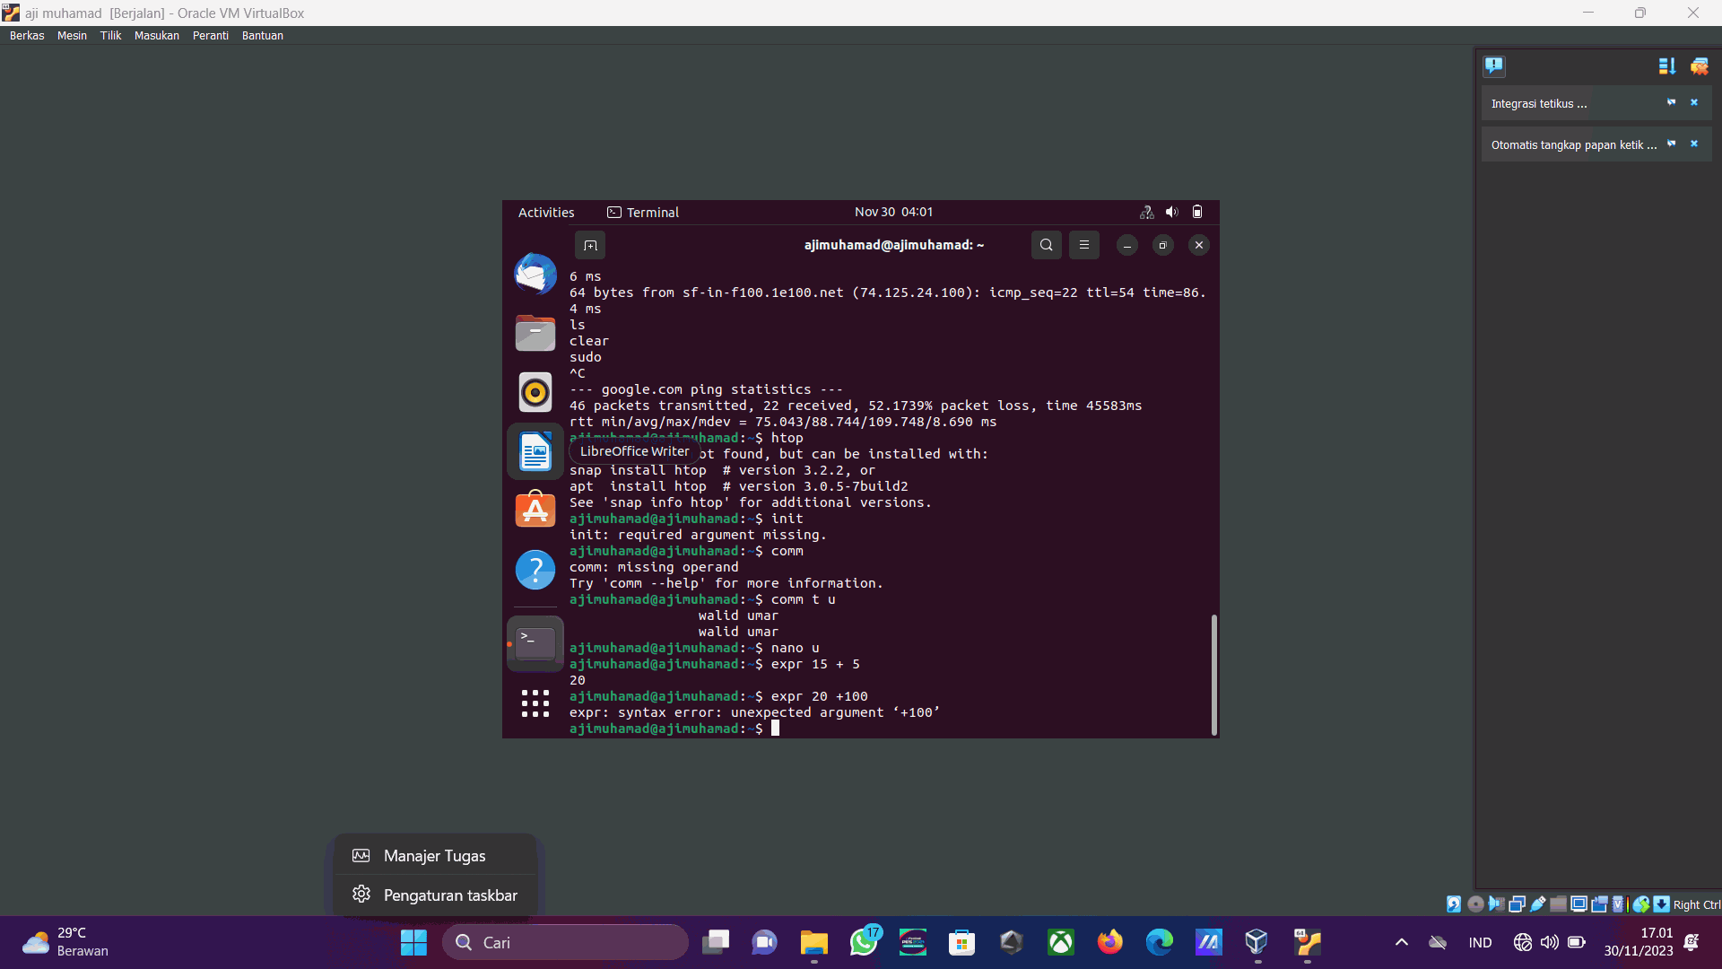Image resolution: width=1722 pixels, height=969 pixels.
Task: Click the shared folders status icon
Action: (1558, 904)
